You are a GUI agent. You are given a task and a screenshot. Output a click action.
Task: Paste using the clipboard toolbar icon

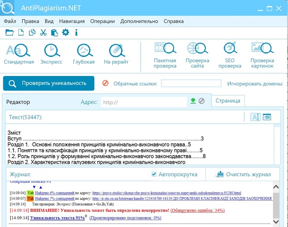55,33
